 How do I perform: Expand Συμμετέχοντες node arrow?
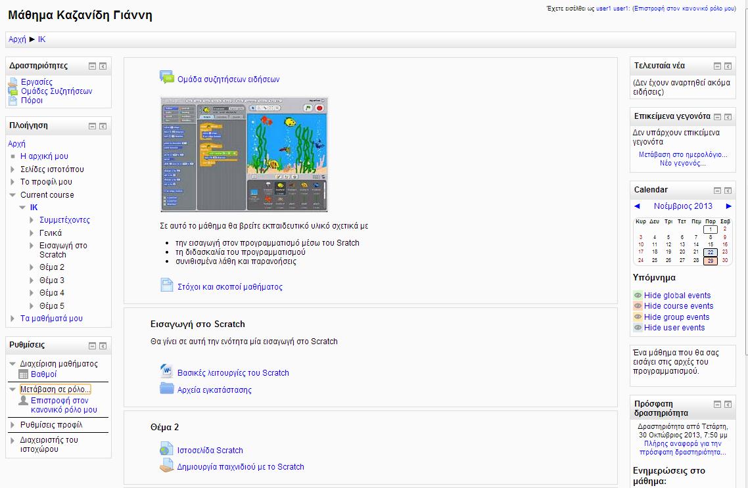point(32,219)
